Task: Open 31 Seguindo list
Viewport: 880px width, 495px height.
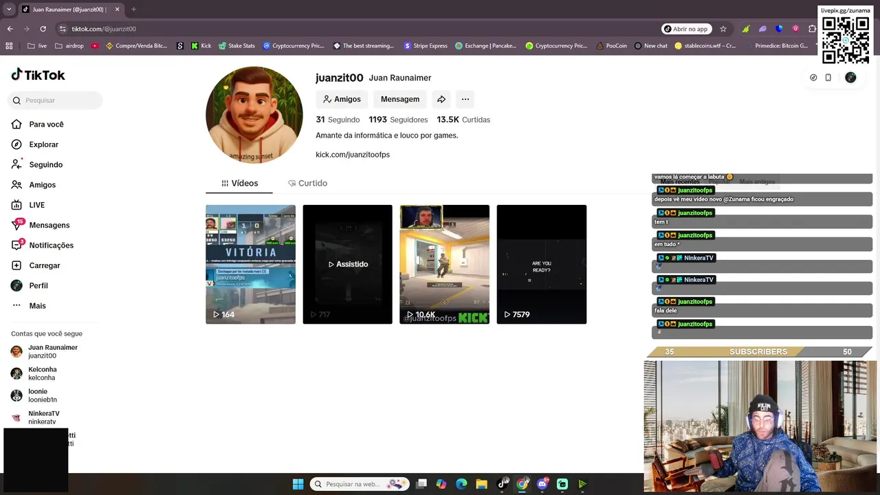Action: (x=338, y=120)
